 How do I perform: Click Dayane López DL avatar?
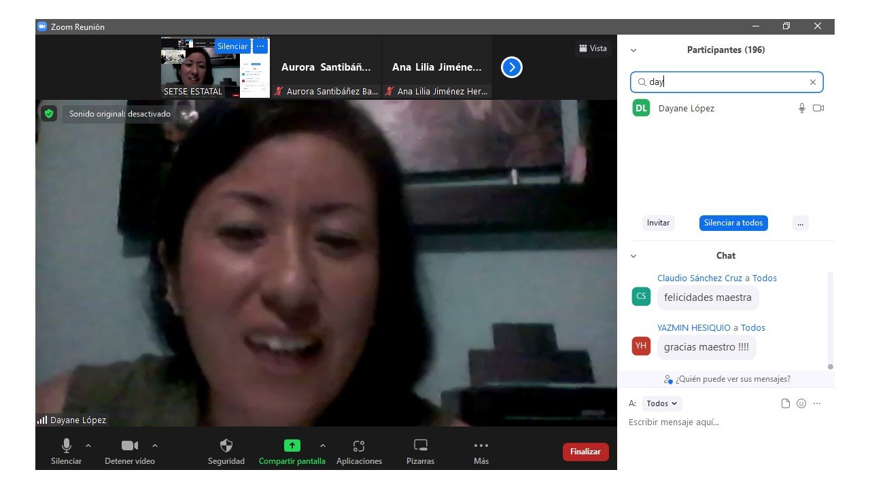[641, 108]
